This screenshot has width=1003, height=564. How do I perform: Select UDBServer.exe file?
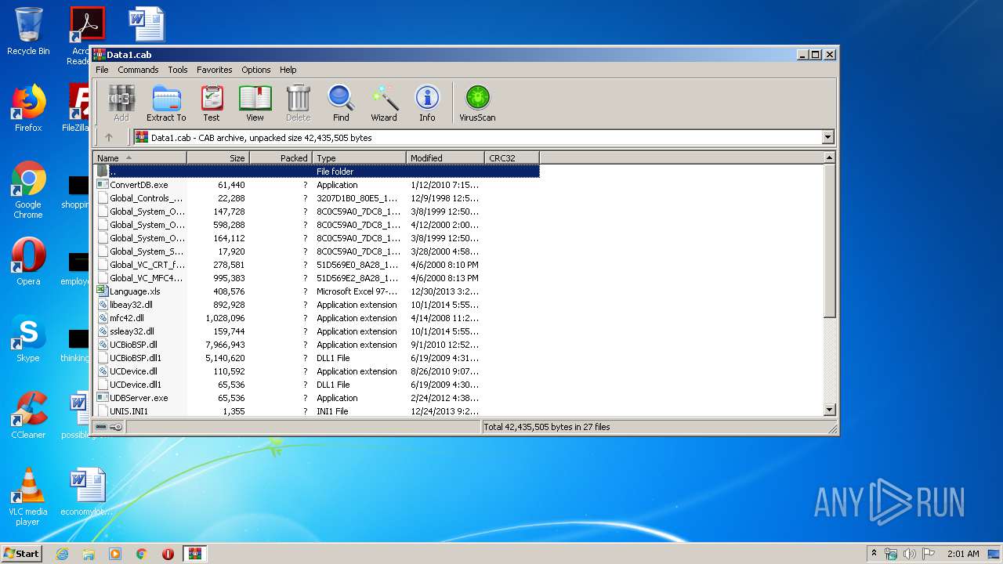(x=317, y=398)
